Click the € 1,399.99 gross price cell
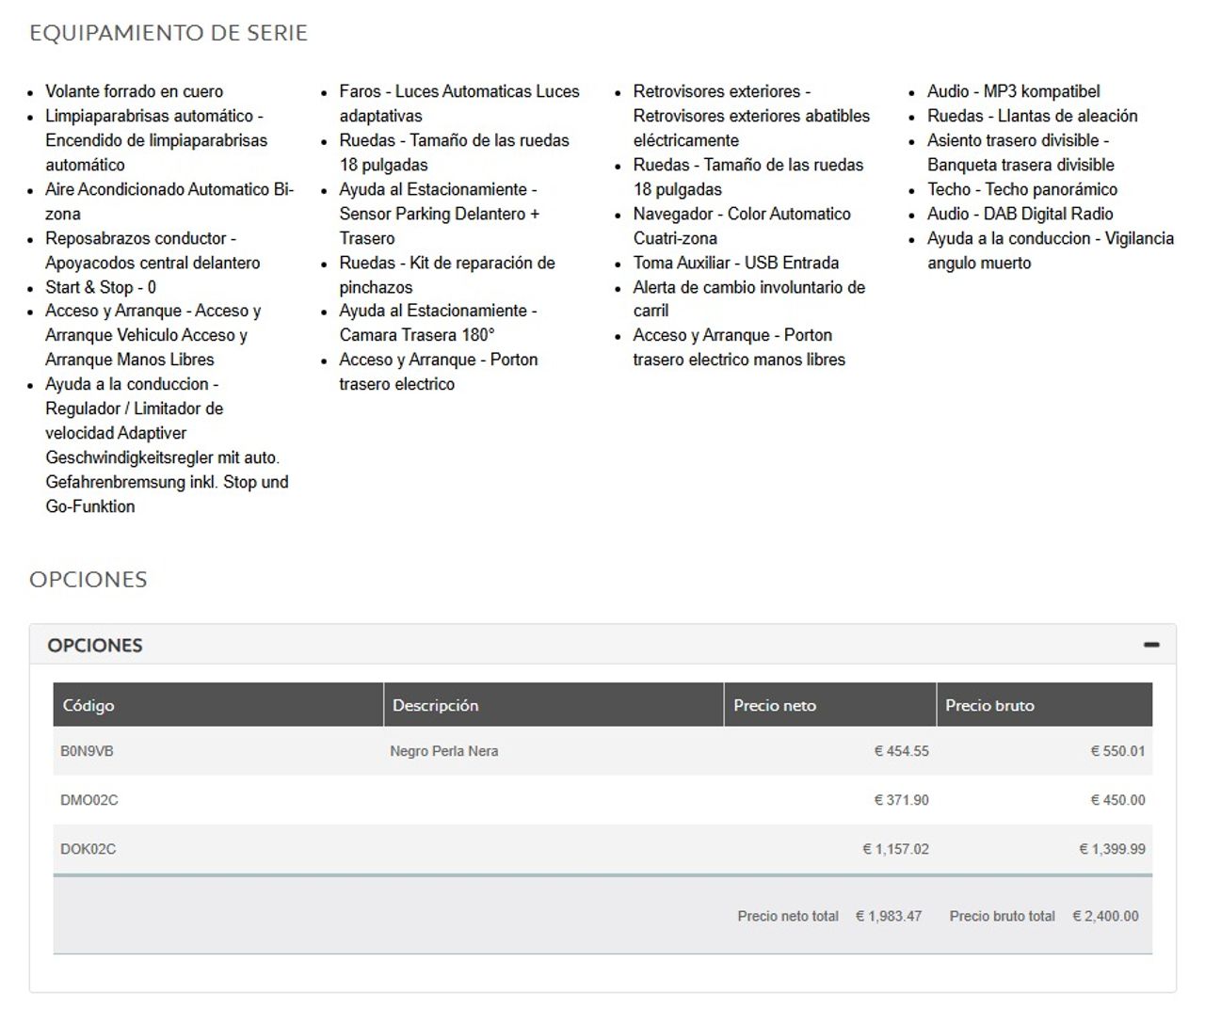The image size is (1205, 1025). tap(1112, 849)
